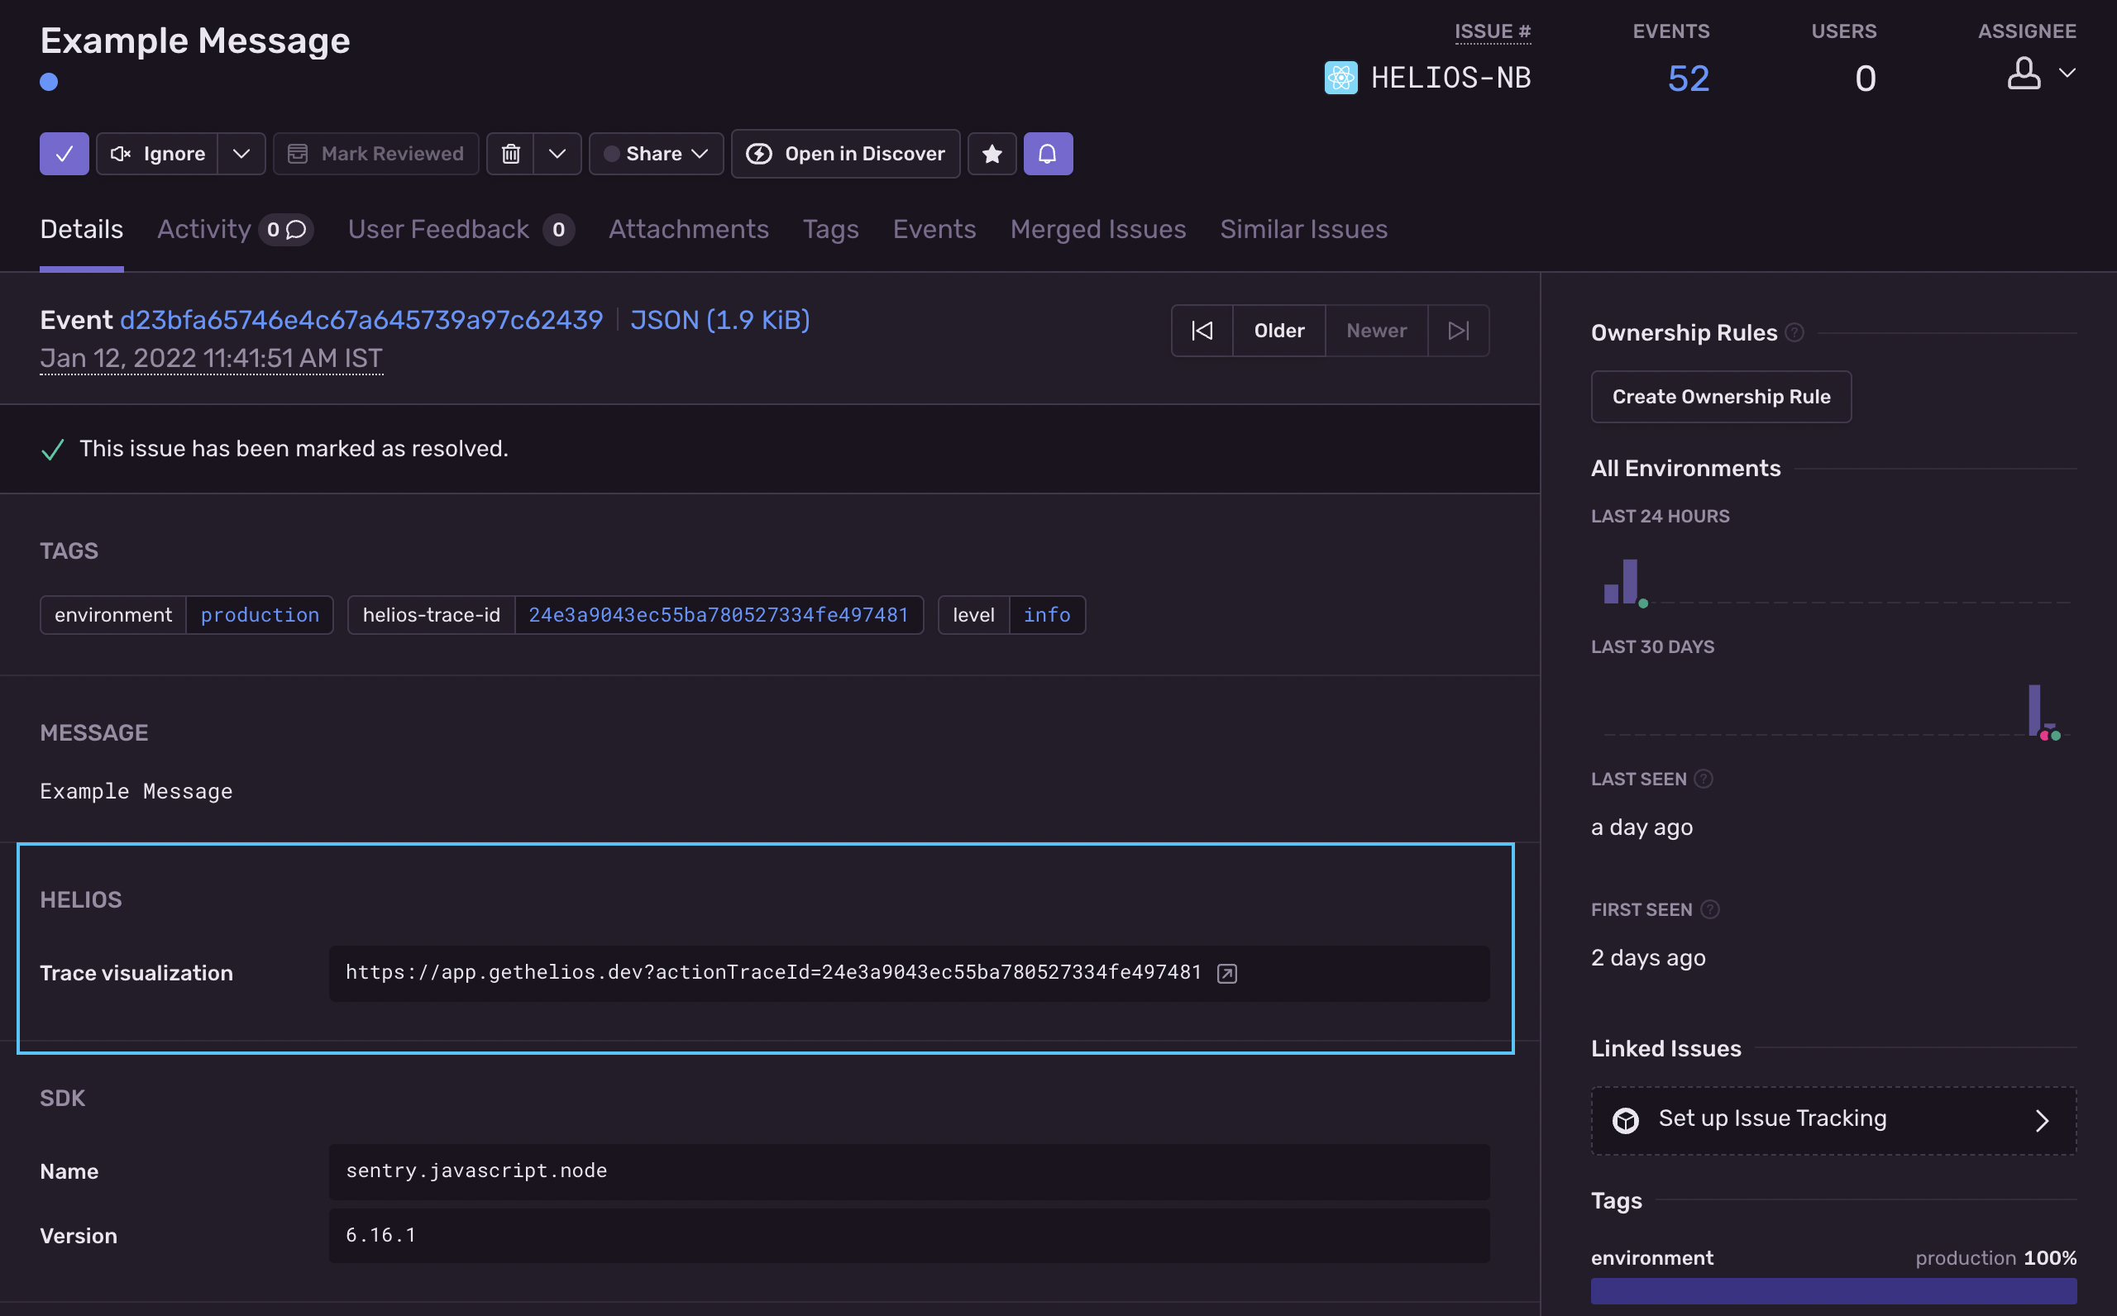Click the star bookmark icon
The width and height of the screenshot is (2117, 1316).
(992, 154)
